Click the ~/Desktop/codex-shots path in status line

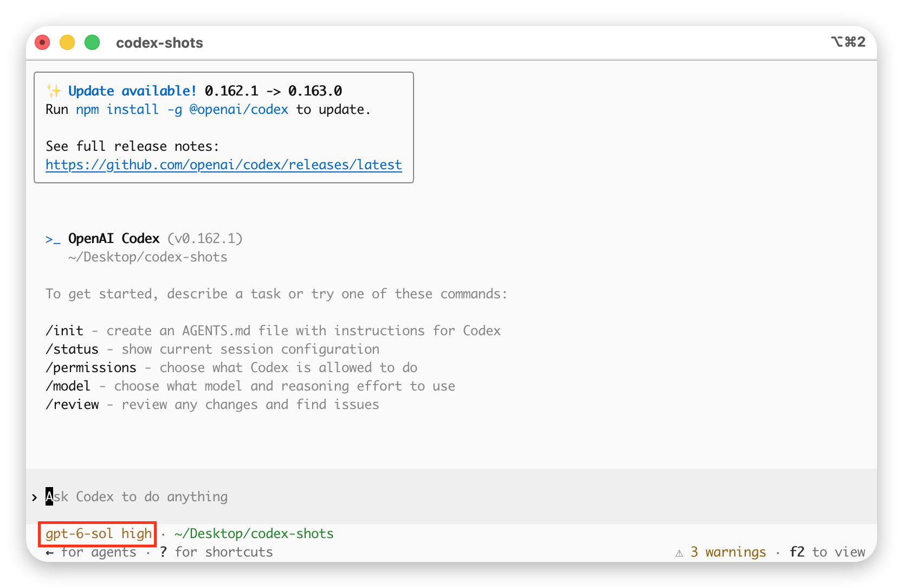tap(254, 534)
